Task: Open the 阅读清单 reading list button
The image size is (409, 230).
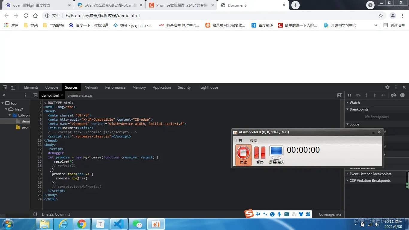Action: tap(394, 25)
